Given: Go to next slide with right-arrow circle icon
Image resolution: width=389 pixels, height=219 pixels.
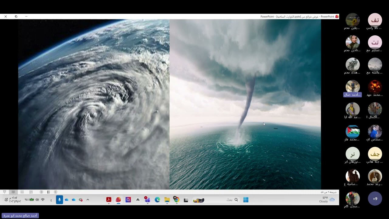Looking at the screenshot, I should 41,192.
